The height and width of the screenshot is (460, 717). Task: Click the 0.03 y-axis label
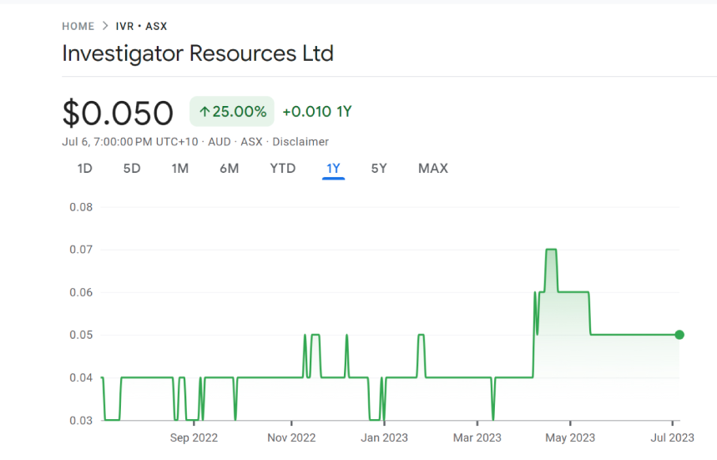click(x=81, y=420)
